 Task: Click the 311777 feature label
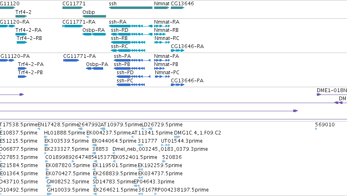pyautogui.click(x=147, y=141)
